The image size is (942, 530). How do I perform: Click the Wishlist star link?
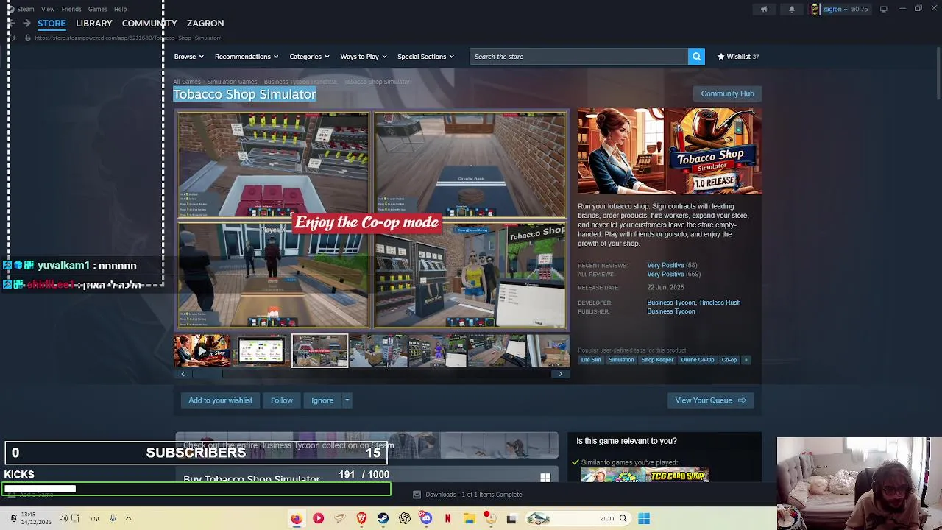[x=738, y=57]
